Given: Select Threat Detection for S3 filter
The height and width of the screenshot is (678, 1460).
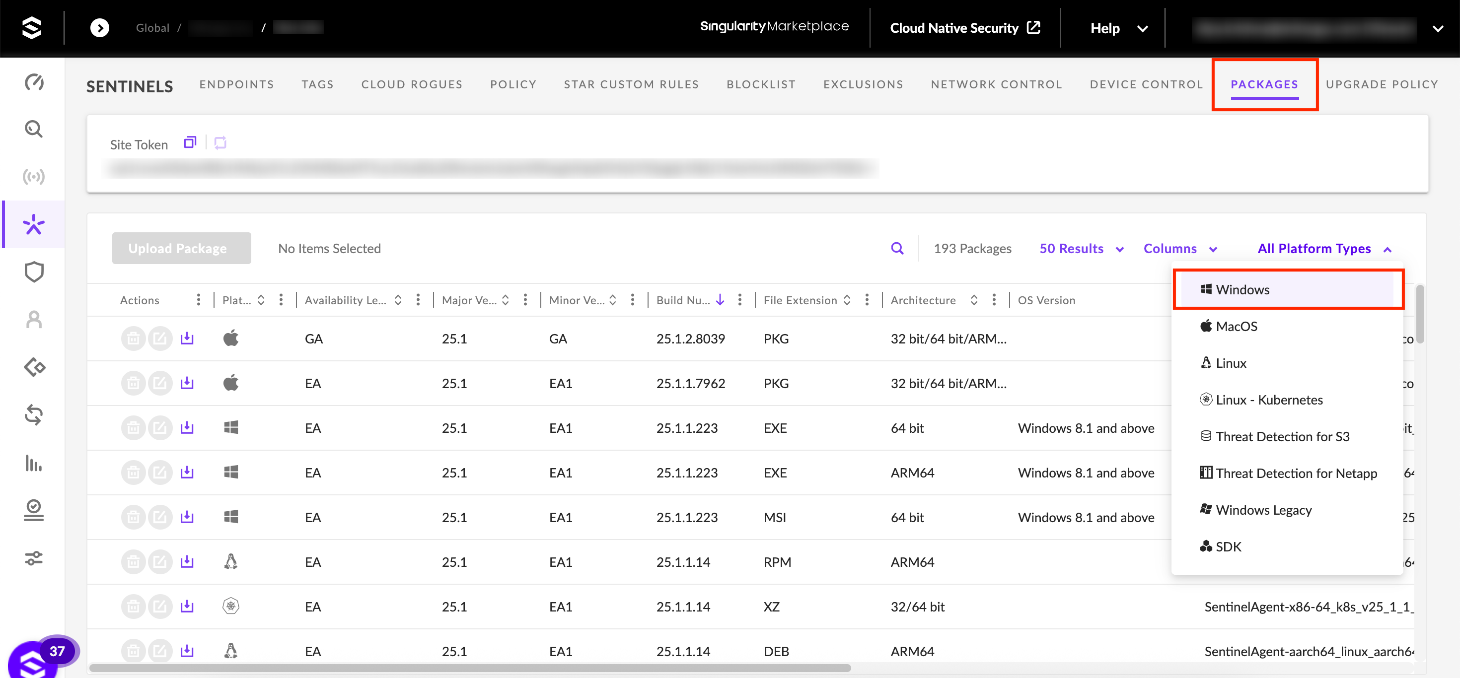Looking at the screenshot, I should (x=1288, y=437).
